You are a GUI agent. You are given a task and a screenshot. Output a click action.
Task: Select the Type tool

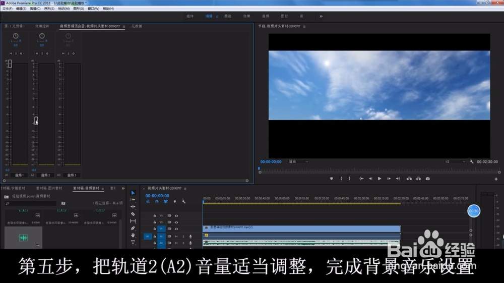click(133, 242)
